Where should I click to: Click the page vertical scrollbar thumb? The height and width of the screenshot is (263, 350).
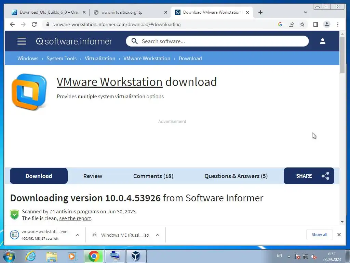342,54
